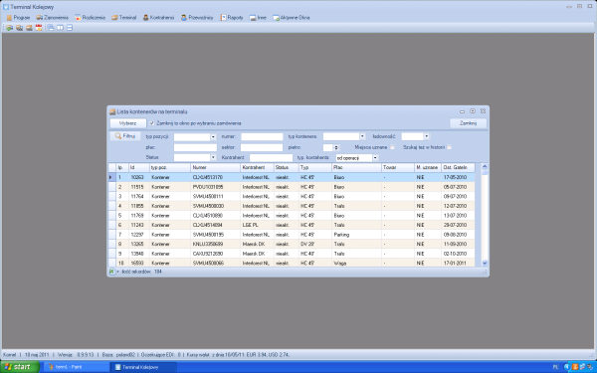Screen dimensions: 597x373
Task: Click the PL language indicator in the tray
Action: pyautogui.click(x=555, y=367)
